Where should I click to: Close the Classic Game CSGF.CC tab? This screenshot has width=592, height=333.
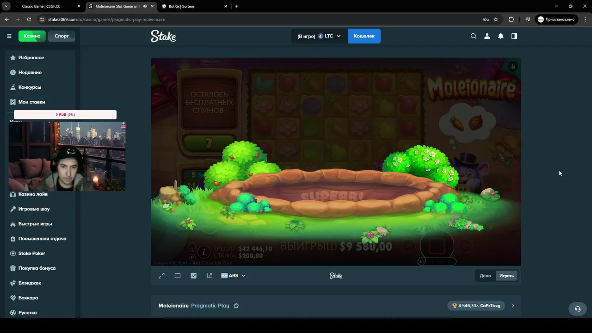tap(79, 6)
